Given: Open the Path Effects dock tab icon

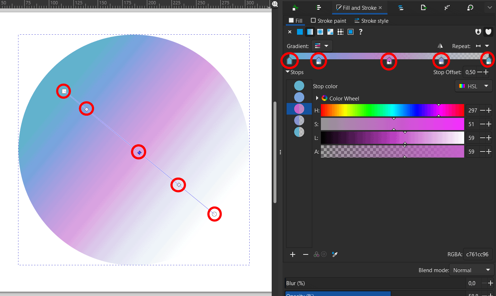Looking at the screenshot, I should [x=447, y=8].
